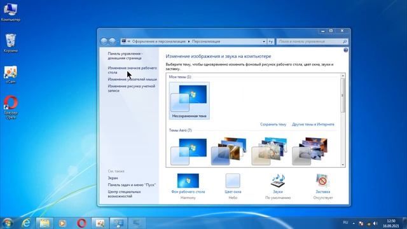
Task: Click the 'Фон рабочего стола' label link
Action: click(188, 191)
